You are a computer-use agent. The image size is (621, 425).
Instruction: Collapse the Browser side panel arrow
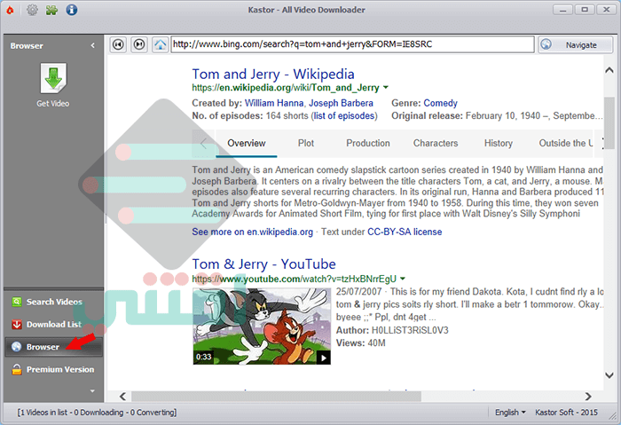click(92, 45)
